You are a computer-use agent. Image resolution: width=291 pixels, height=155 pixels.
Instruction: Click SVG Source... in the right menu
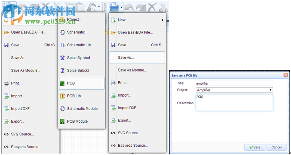tap(137, 133)
